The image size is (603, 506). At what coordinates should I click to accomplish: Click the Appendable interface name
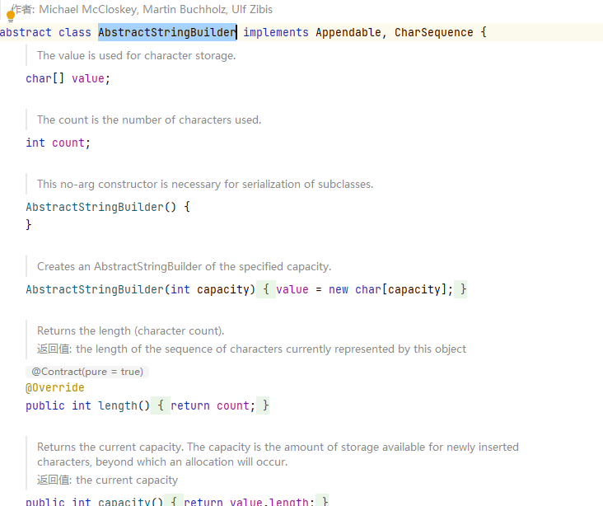point(348,32)
